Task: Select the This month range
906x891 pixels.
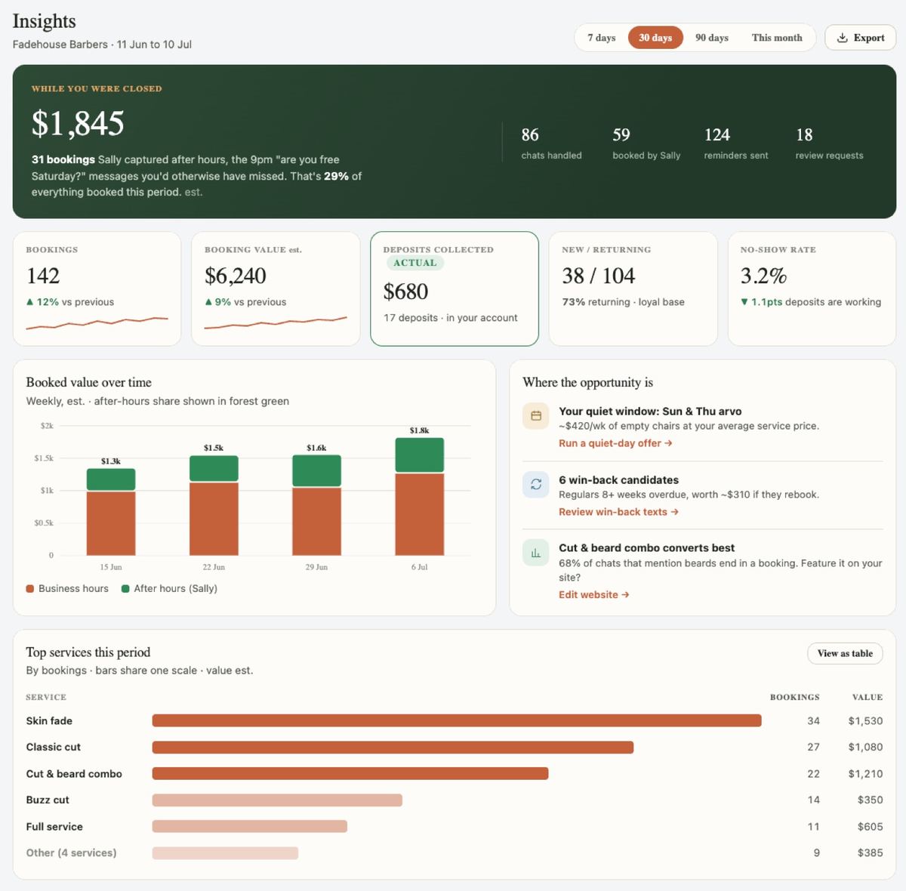Action: [x=777, y=38]
